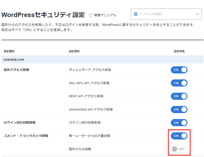
Task: Expand the domain selector chevron arrow
Action: [x=197, y=14]
